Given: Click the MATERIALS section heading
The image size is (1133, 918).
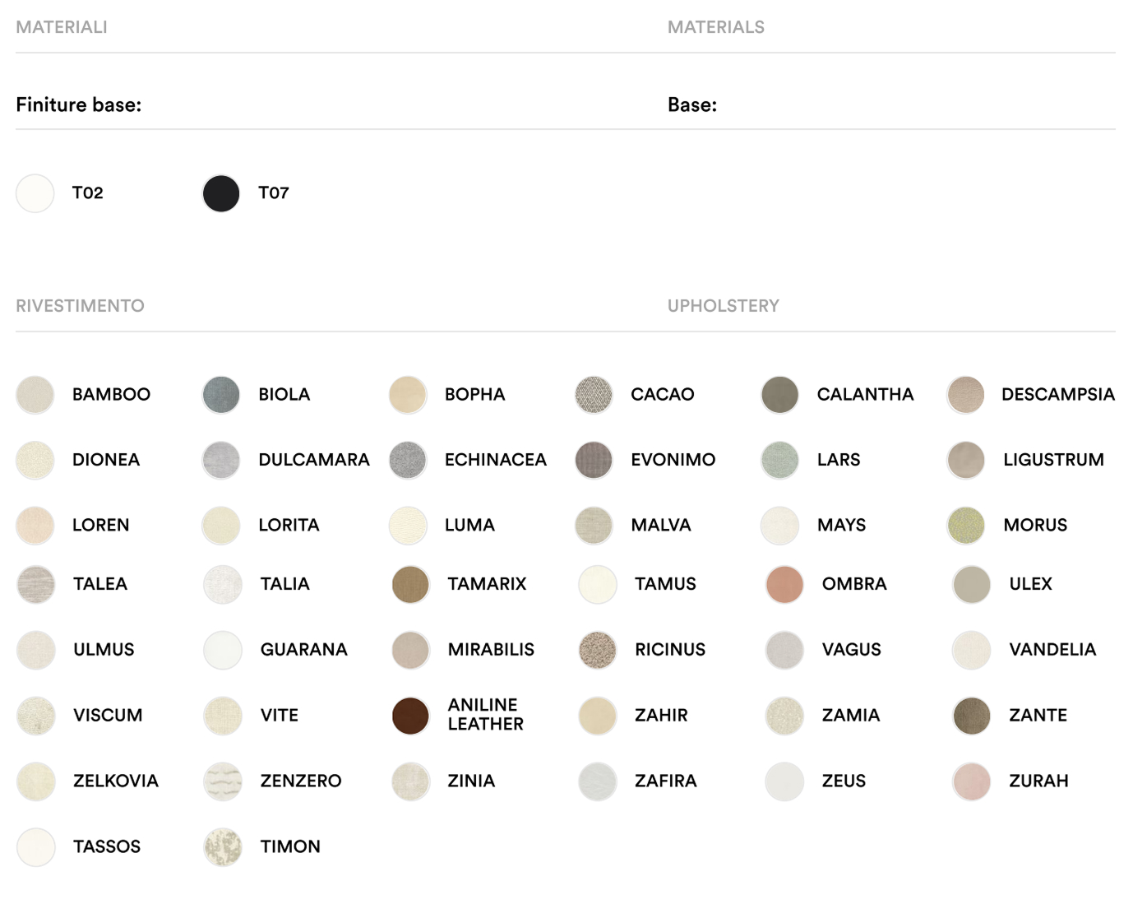Looking at the screenshot, I should (x=715, y=27).
